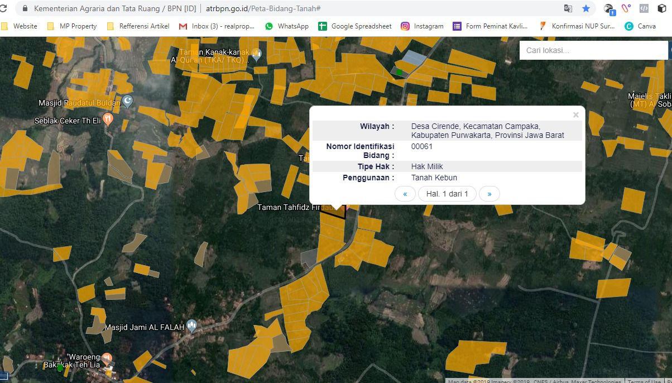This screenshot has height=383, width=672.
Task: Click the Tanah Kebun land use value
Action: 434,178
